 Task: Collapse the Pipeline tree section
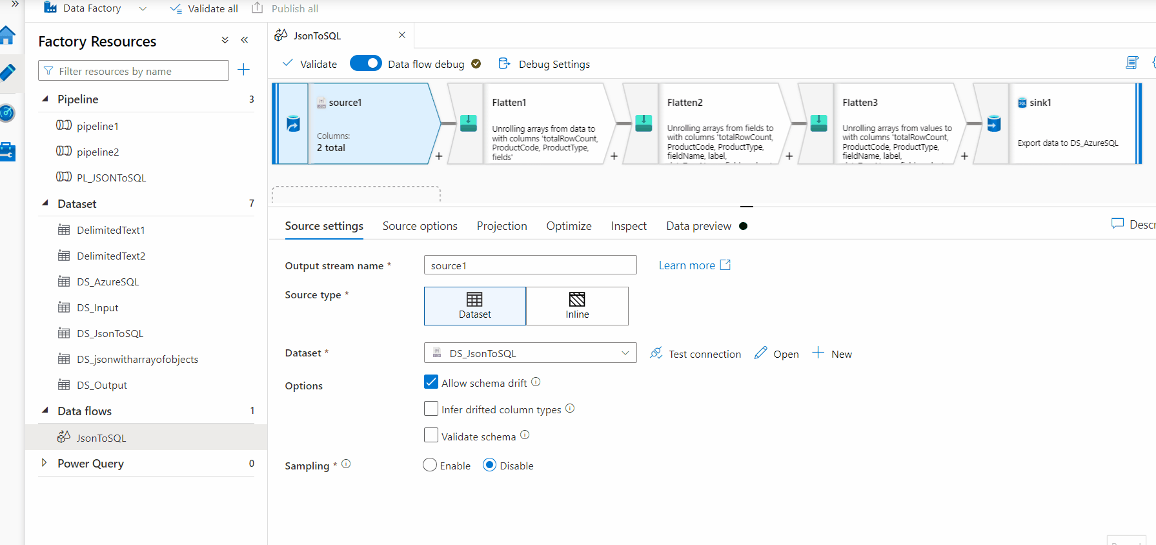[x=45, y=99]
